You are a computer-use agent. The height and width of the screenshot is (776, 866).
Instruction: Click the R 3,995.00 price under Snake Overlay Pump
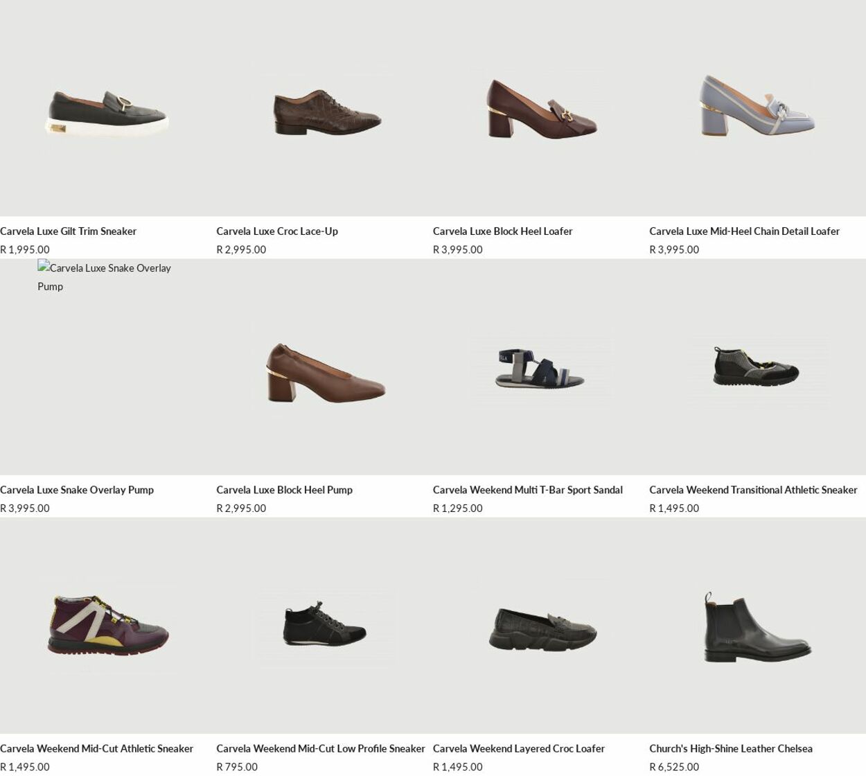[x=25, y=509]
